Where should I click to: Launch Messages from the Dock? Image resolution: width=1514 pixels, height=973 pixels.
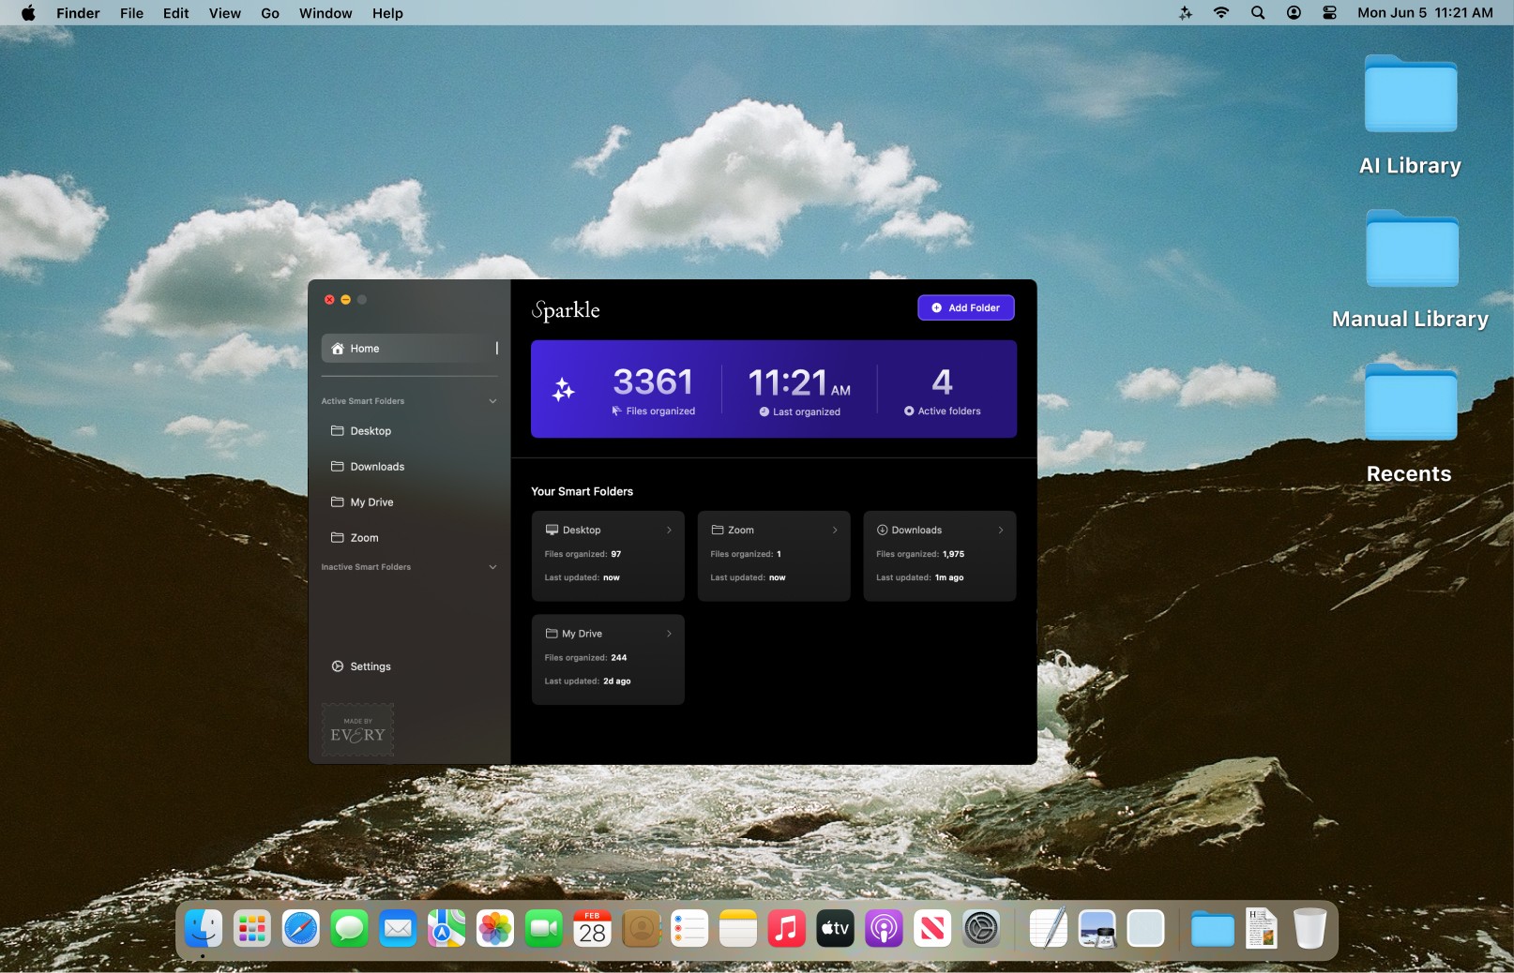[350, 929]
